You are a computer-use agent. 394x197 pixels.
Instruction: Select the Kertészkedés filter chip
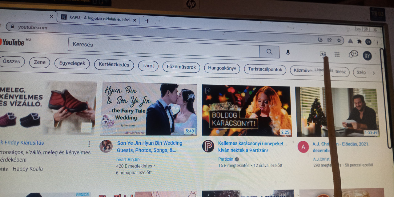[114, 65]
